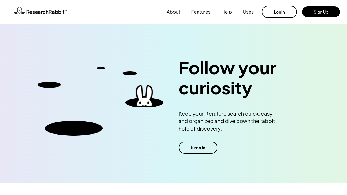347x195 pixels.
Task: Go to the Help page
Action: (x=226, y=12)
